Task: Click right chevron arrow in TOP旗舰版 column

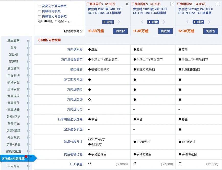Action: tap(209, 22)
